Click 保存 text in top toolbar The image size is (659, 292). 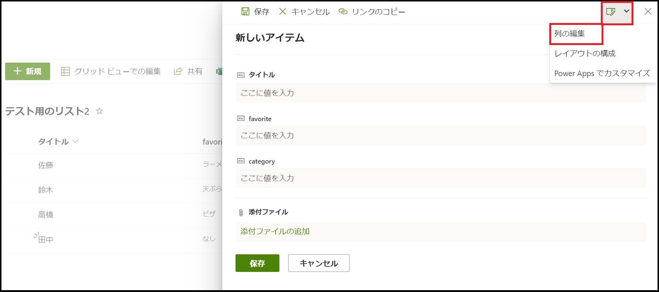pos(262,12)
